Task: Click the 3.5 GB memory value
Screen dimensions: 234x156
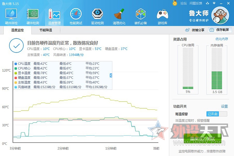Action: (217, 92)
